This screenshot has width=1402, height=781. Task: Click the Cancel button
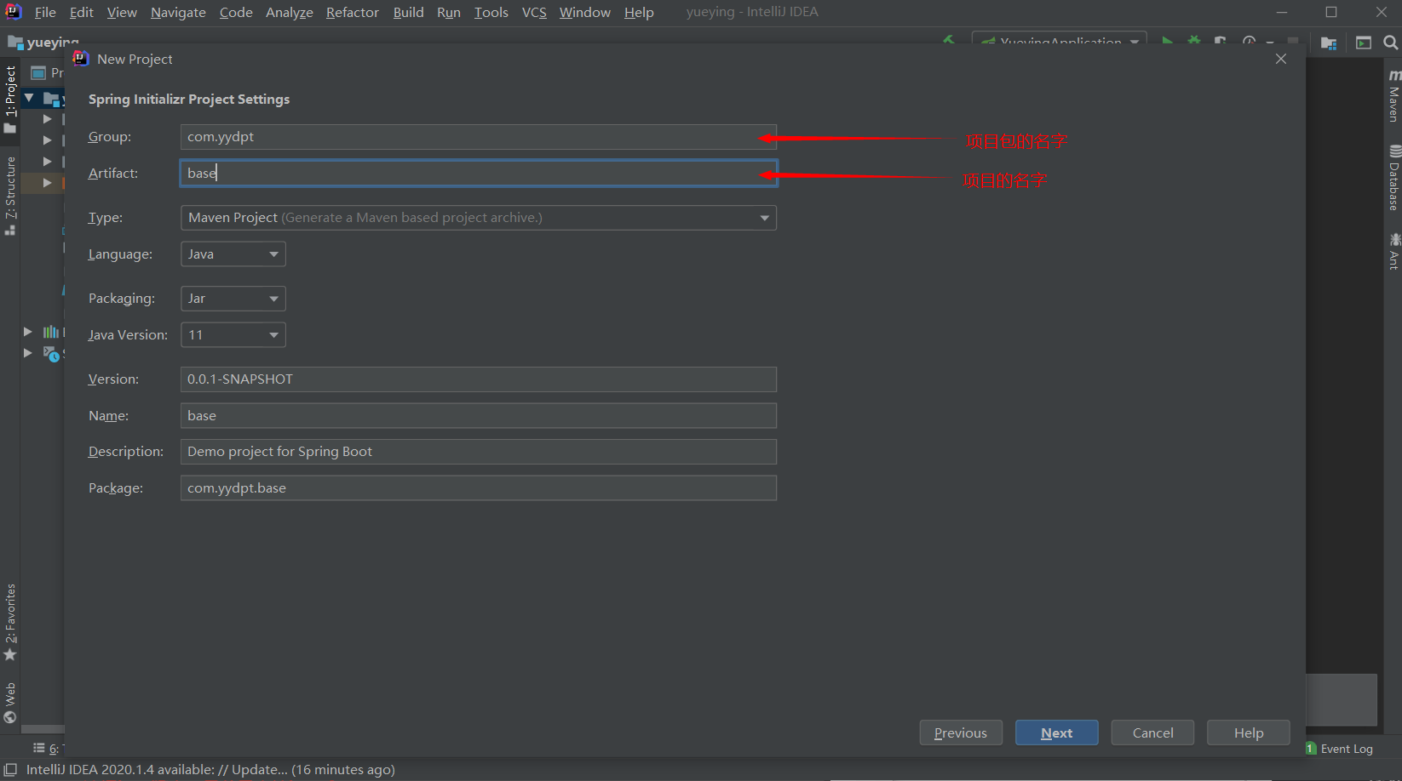(1152, 733)
